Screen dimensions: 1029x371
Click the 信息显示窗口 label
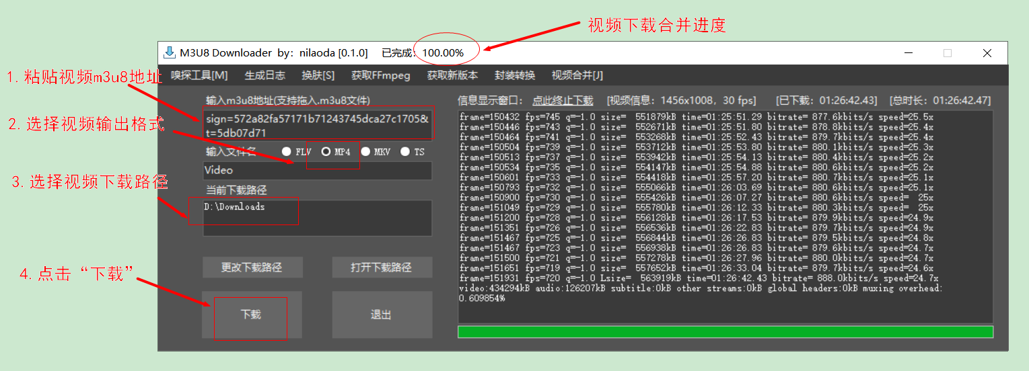pos(490,101)
